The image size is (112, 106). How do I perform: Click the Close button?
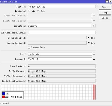[105, 18]
